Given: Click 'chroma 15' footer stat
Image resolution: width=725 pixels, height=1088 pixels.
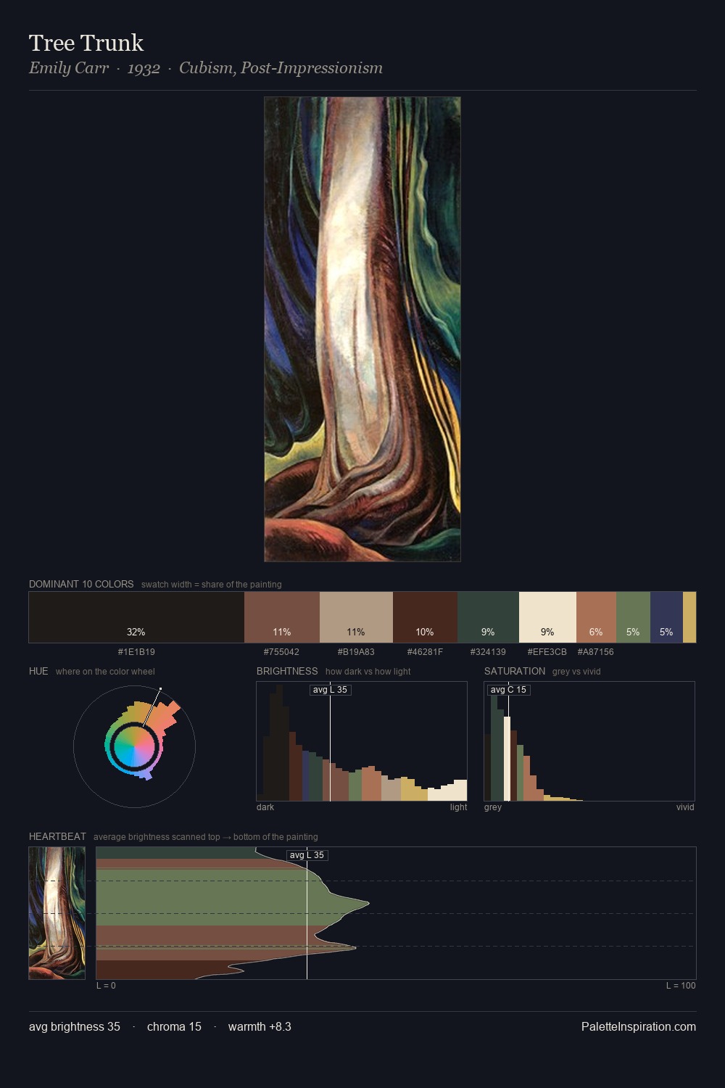Looking at the screenshot, I should tap(174, 1026).
